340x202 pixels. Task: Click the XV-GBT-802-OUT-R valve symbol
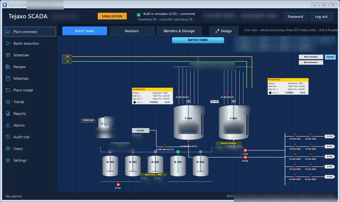click(x=189, y=143)
